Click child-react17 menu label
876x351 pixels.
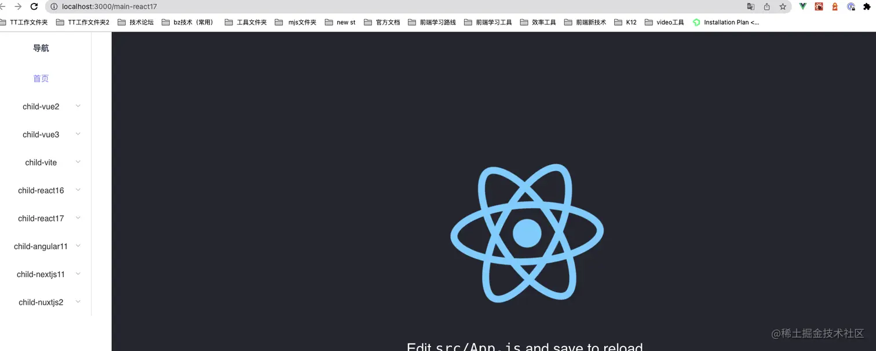(41, 219)
